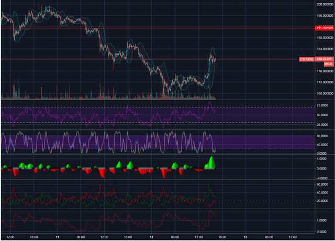Click the 200.000000 price scale label
Screen dimensions: 335x241
tap(325, 4)
